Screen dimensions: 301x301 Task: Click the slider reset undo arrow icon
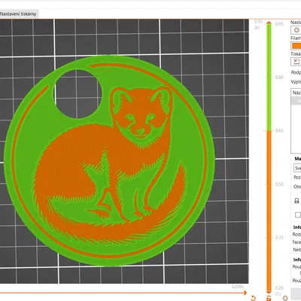tap(254, 298)
